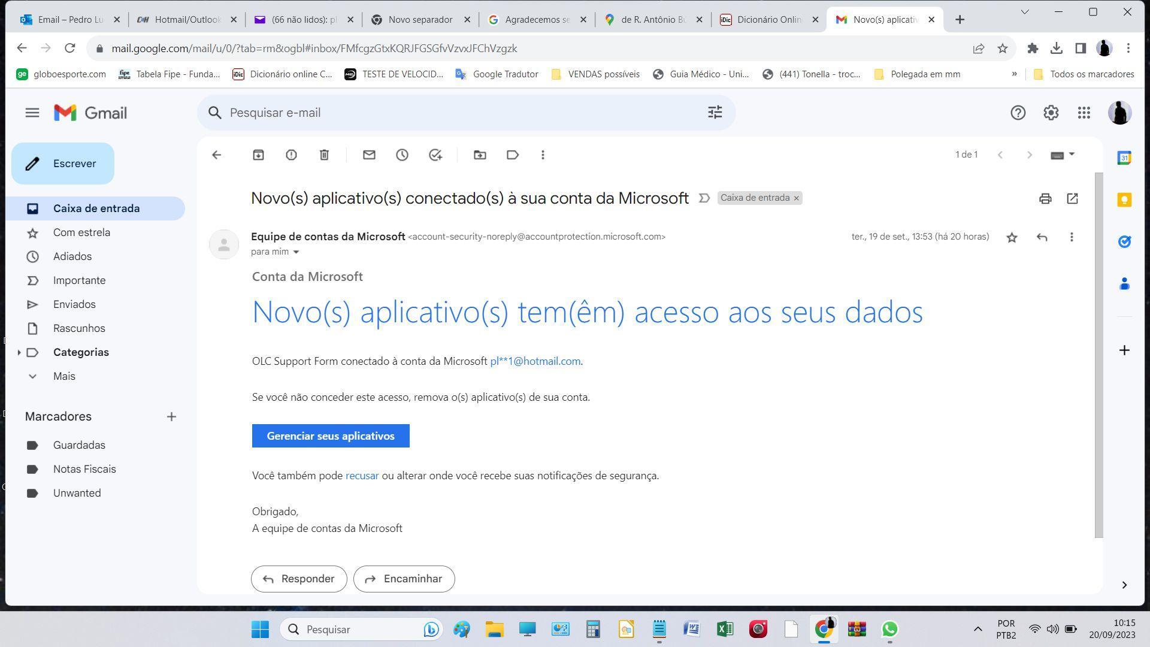Screen dimensions: 1150x647
Task: Open Excel from the taskbar
Action: pos(725,630)
